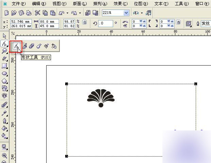Click the Open file icon
211x163 pixels.
coord(14,13)
